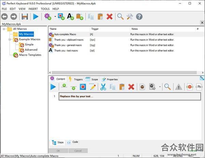Click left arrow of horizontal scrollbar
This screenshot has width=205, height=158.
pos(50,73)
